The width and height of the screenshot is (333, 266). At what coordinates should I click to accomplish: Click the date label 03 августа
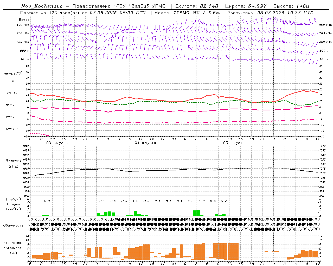tap(57, 143)
